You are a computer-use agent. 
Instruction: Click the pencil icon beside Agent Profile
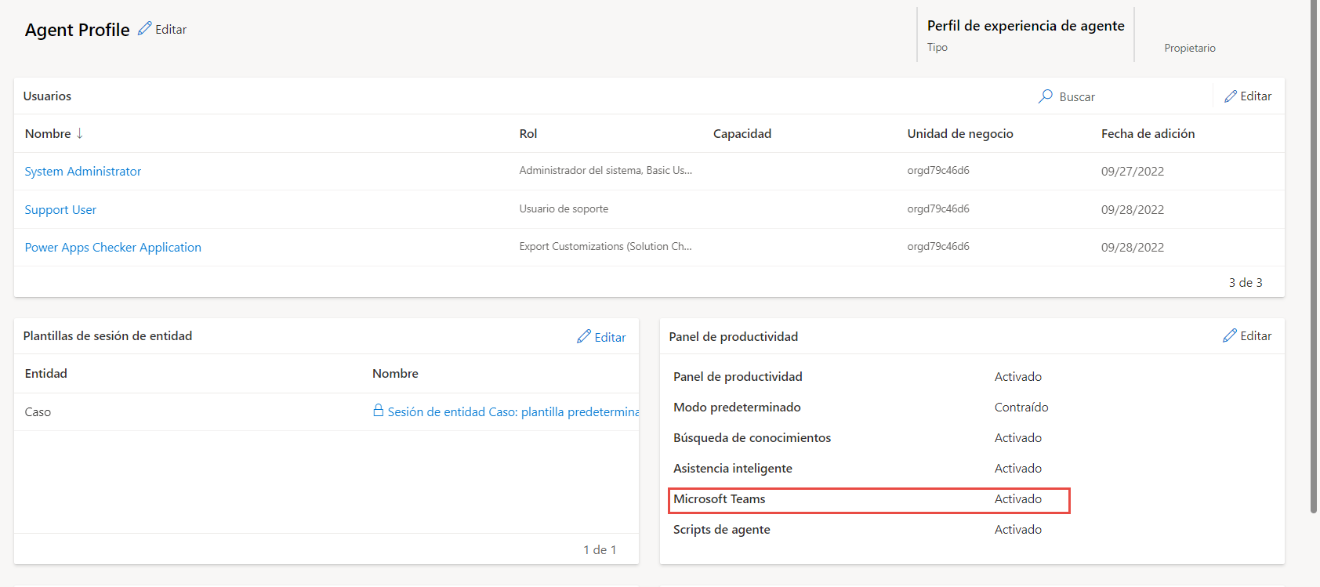coord(144,29)
